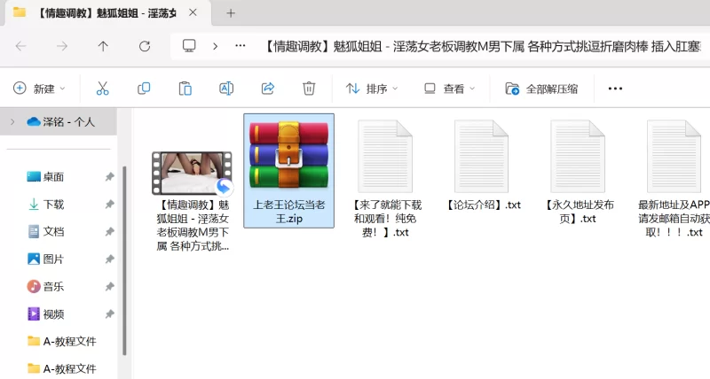The image size is (710, 379).
Task: Select the 【论坛介绍】.txt file icon
Action: click(x=481, y=157)
